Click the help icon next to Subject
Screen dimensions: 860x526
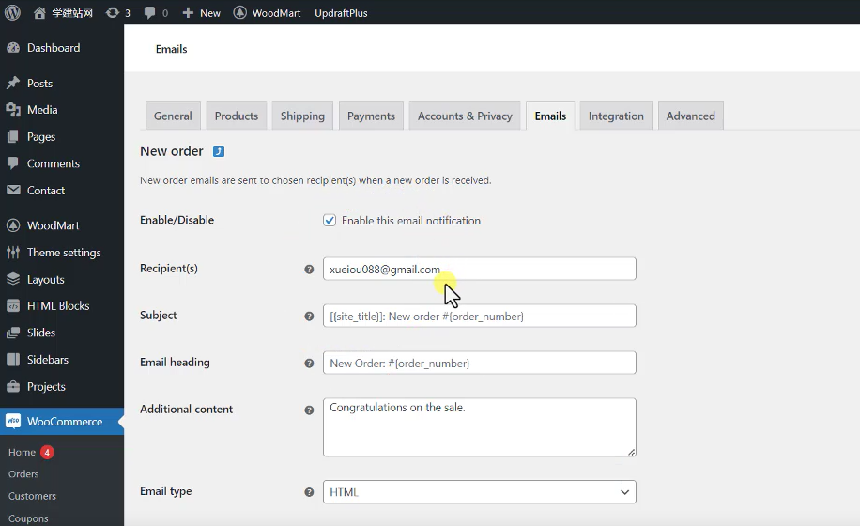coord(309,317)
